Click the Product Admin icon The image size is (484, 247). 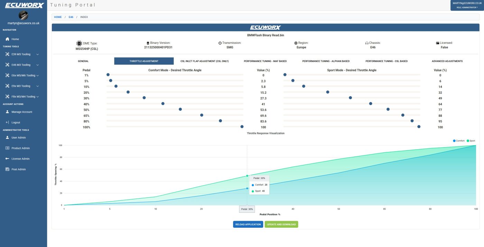click(8, 148)
